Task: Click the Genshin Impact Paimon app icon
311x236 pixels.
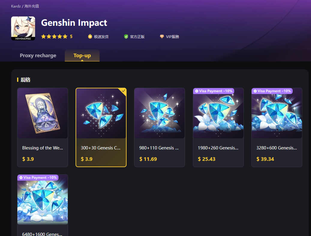Action: (23, 28)
